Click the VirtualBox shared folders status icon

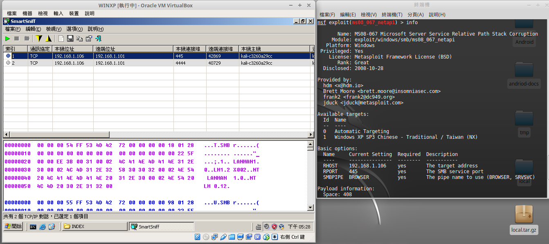tap(232, 237)
